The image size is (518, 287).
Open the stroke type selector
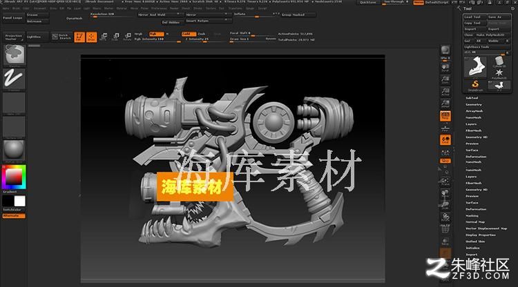coord(15,79)
